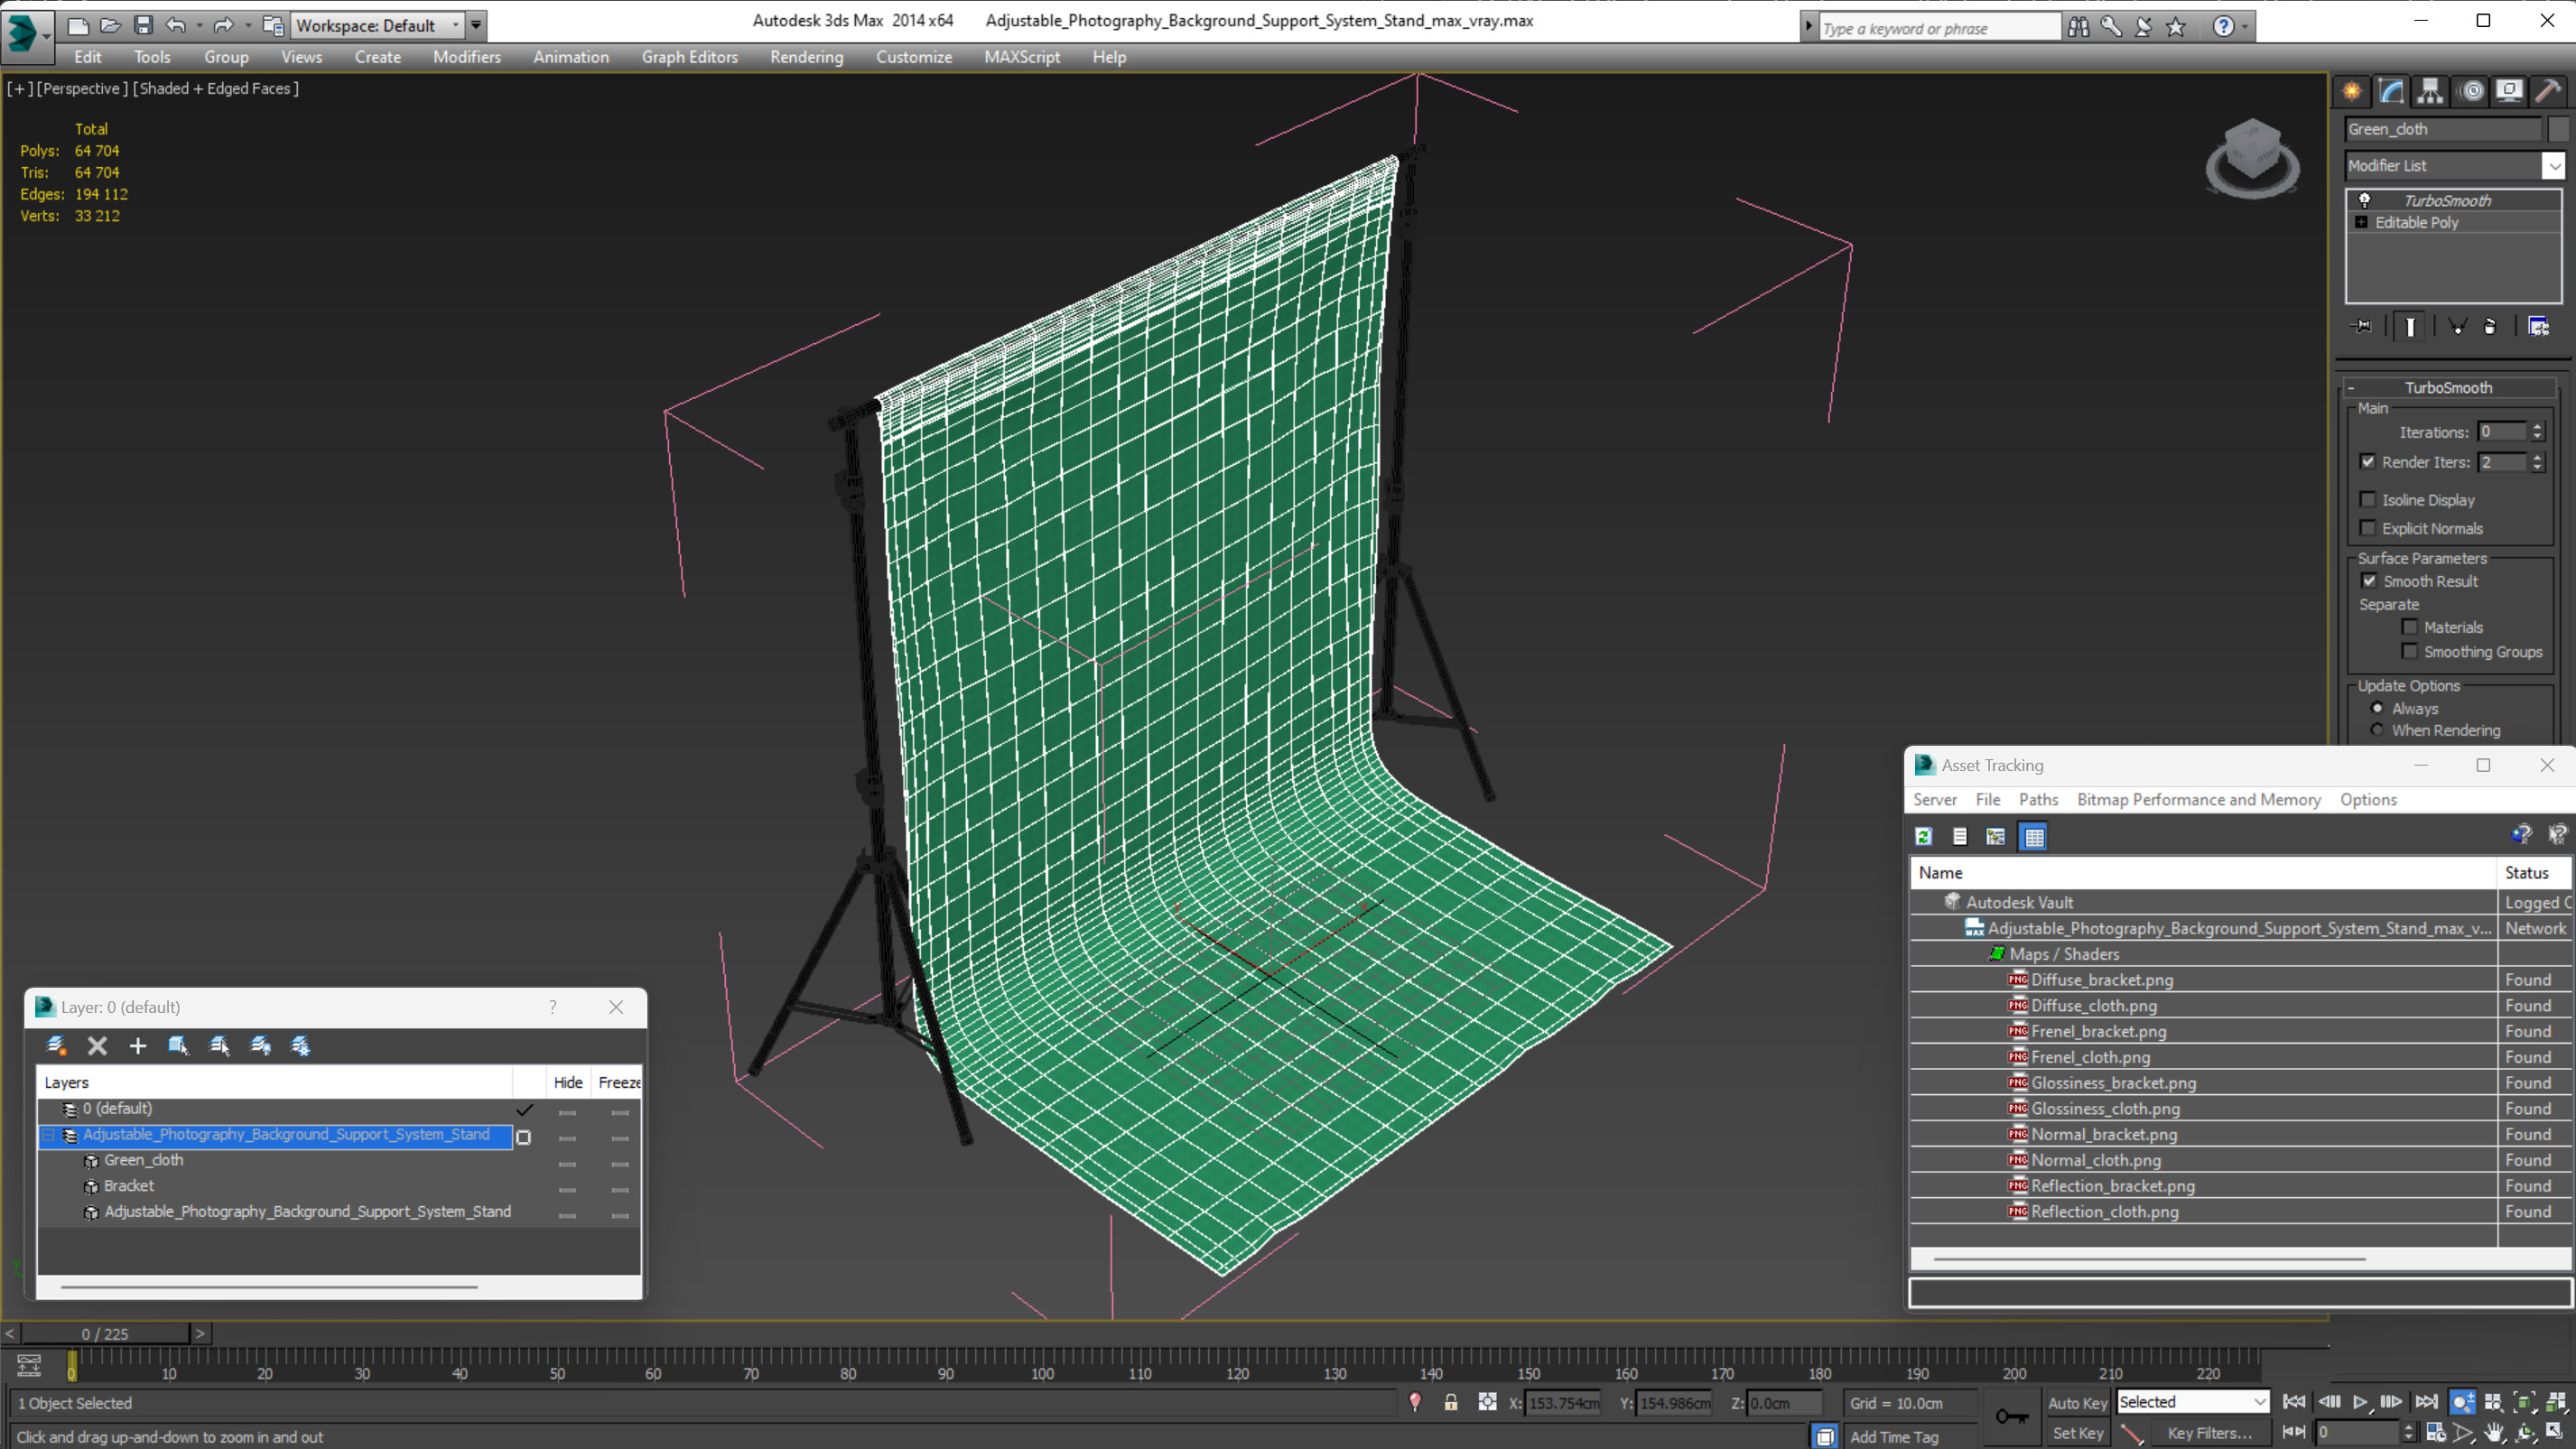
Task: Switch to the Utilities panel hammer icon
Action: tap(2549, 91)
